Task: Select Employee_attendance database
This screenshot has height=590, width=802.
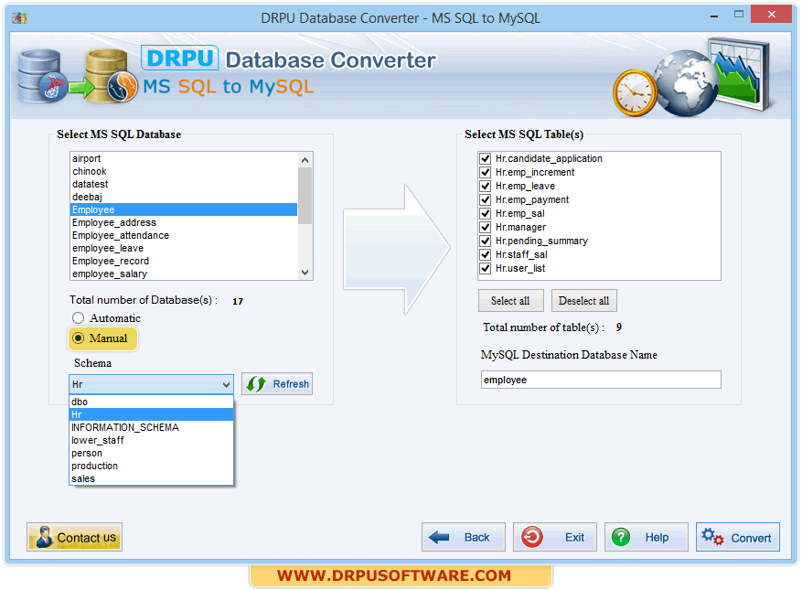Action: tap(184, 235)
